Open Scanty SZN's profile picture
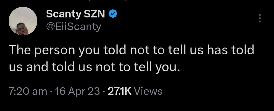 tap(23, 21)
